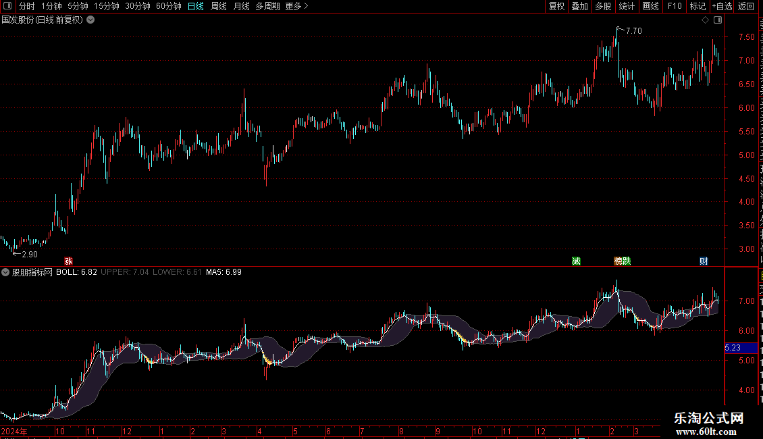Click the 标记 mark button

coord(698,6)
